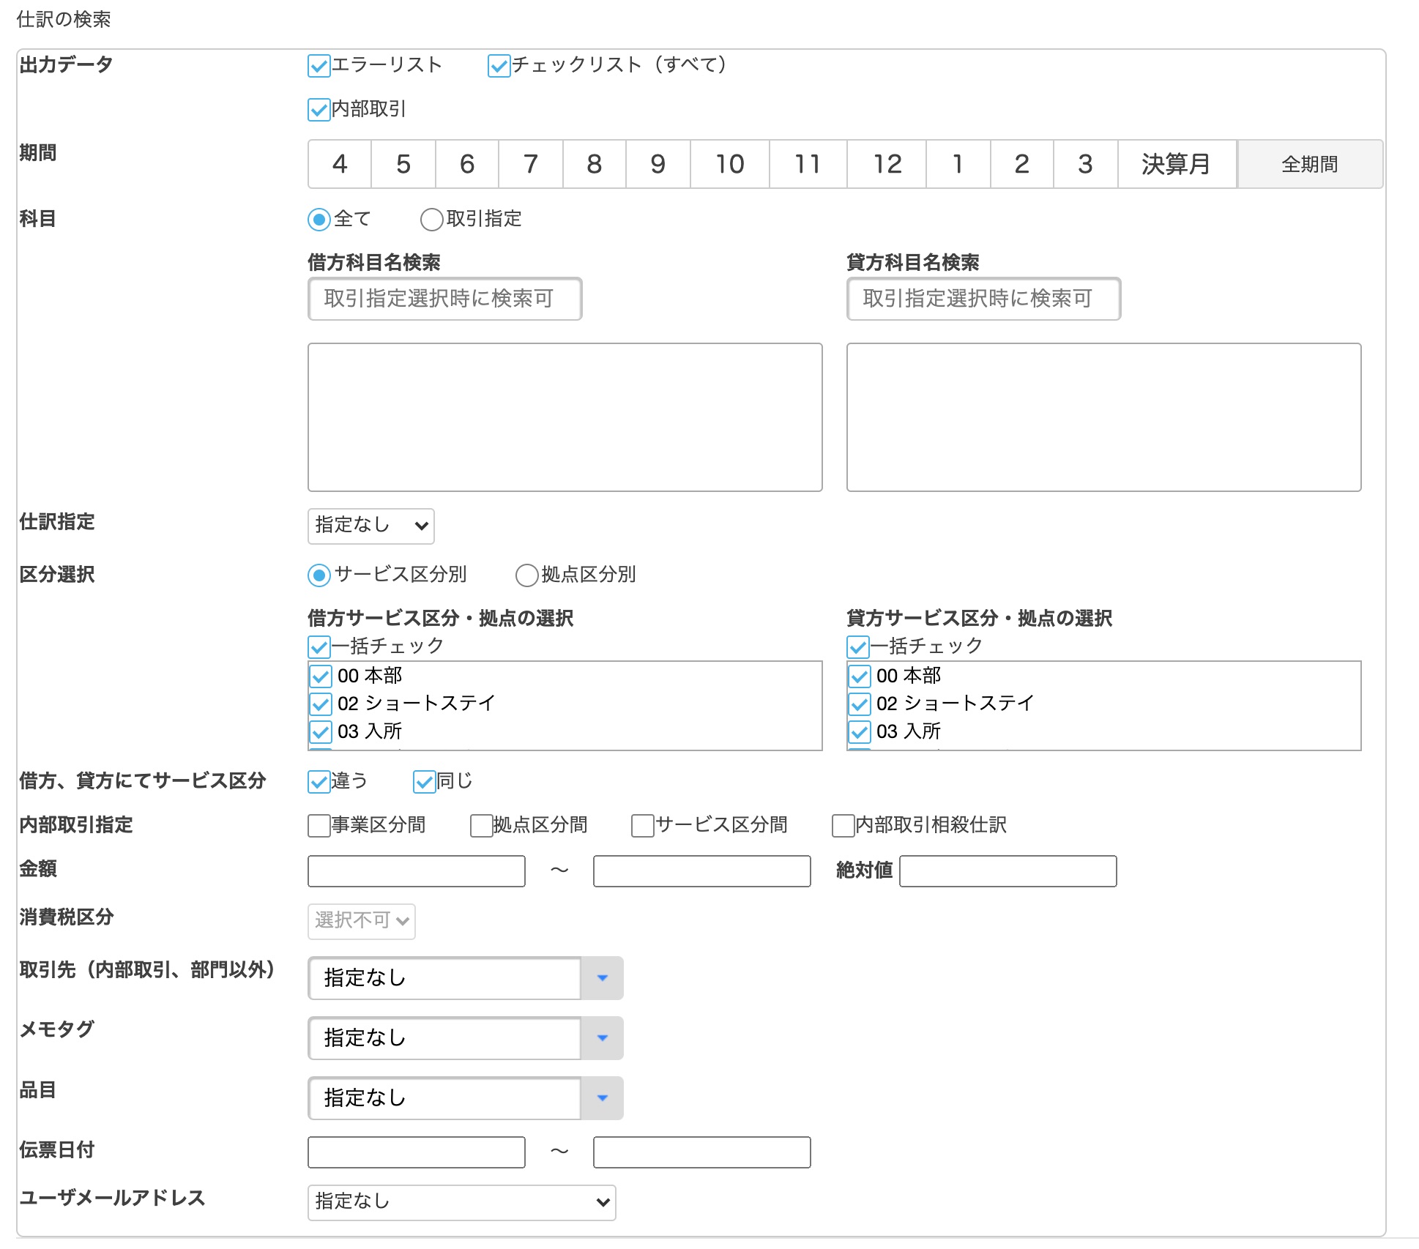
Task: Expand the 品目 dropdown arrow
Action: 603,1098
